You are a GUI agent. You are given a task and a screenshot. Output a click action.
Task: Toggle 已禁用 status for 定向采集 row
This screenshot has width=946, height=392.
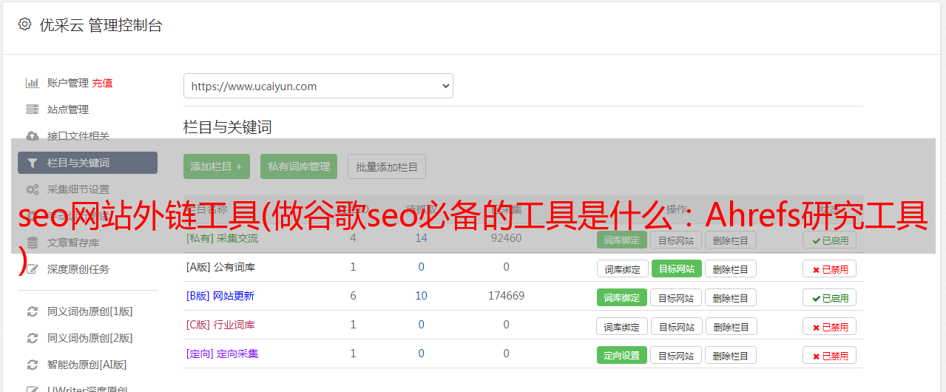829,356
